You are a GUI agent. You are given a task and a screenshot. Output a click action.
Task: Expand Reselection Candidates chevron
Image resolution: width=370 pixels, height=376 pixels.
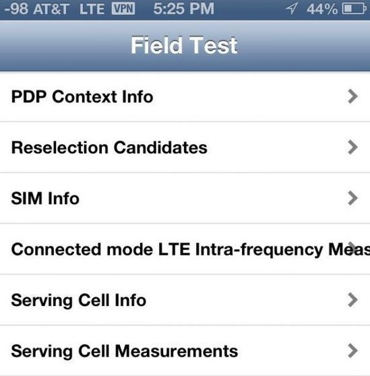(x=352, y=148)
